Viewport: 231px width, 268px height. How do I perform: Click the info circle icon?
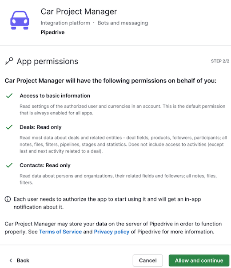click(8, 199)
